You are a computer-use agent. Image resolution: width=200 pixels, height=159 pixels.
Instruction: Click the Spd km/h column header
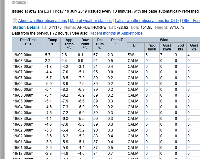[152, 47]
